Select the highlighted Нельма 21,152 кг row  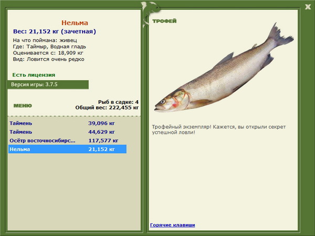click(68, 149)
